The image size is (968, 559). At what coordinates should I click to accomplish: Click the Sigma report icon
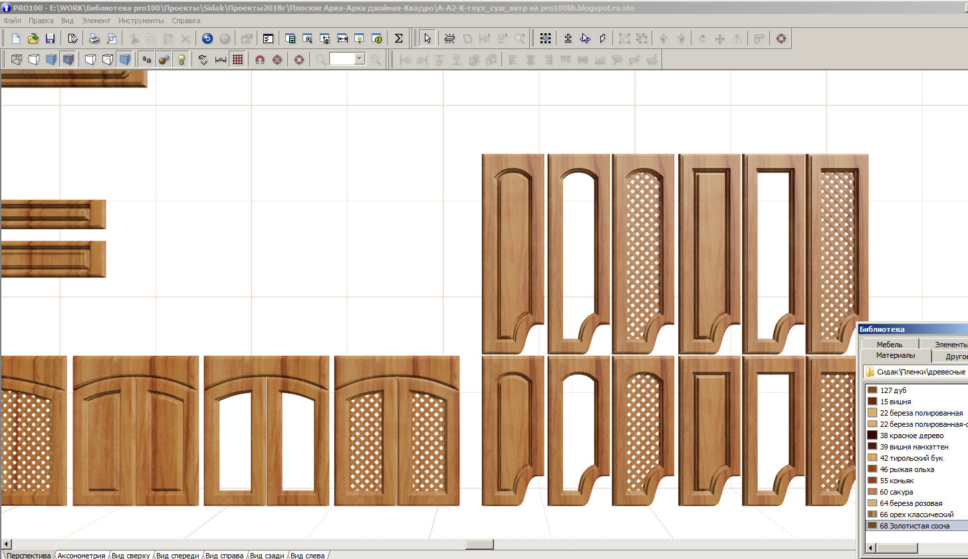pyautogui.click(x=398, y=39)
